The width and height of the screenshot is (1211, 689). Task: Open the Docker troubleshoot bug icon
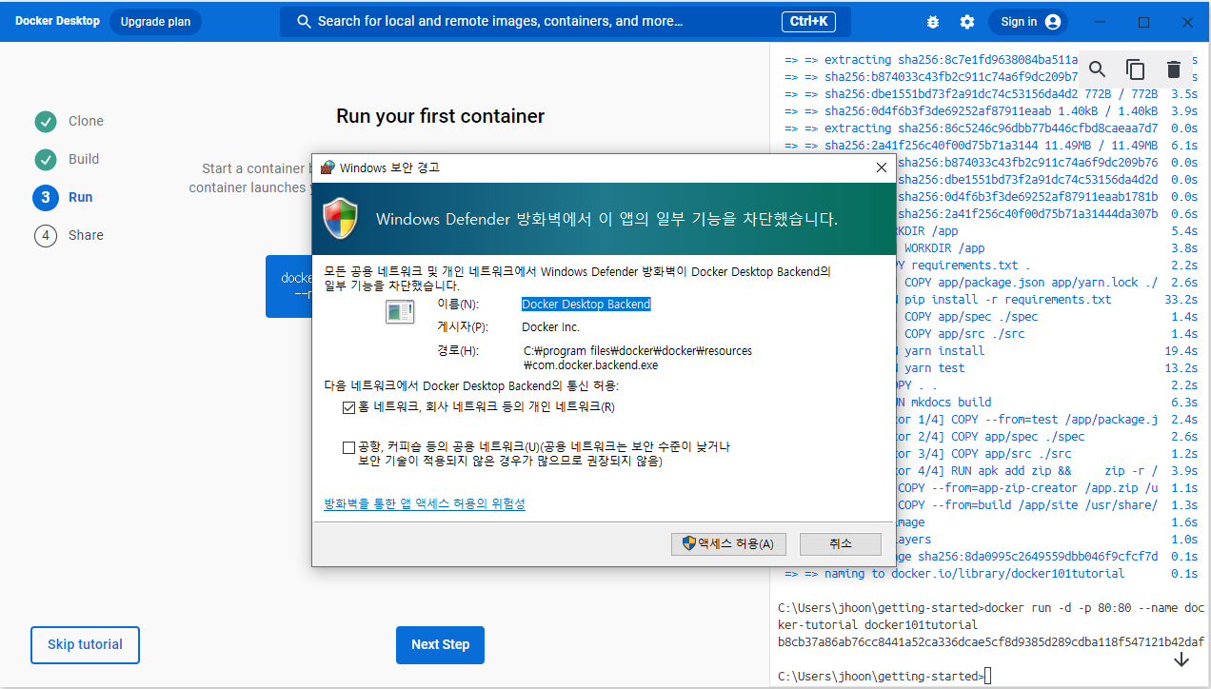click(x=933, y=22)
